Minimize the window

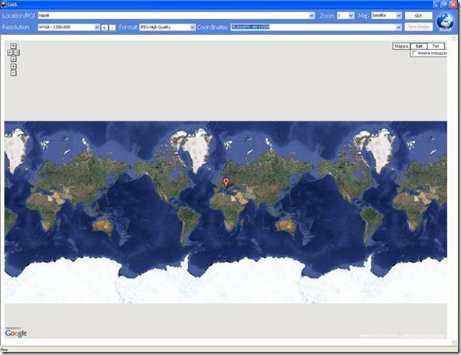(437, 5)
